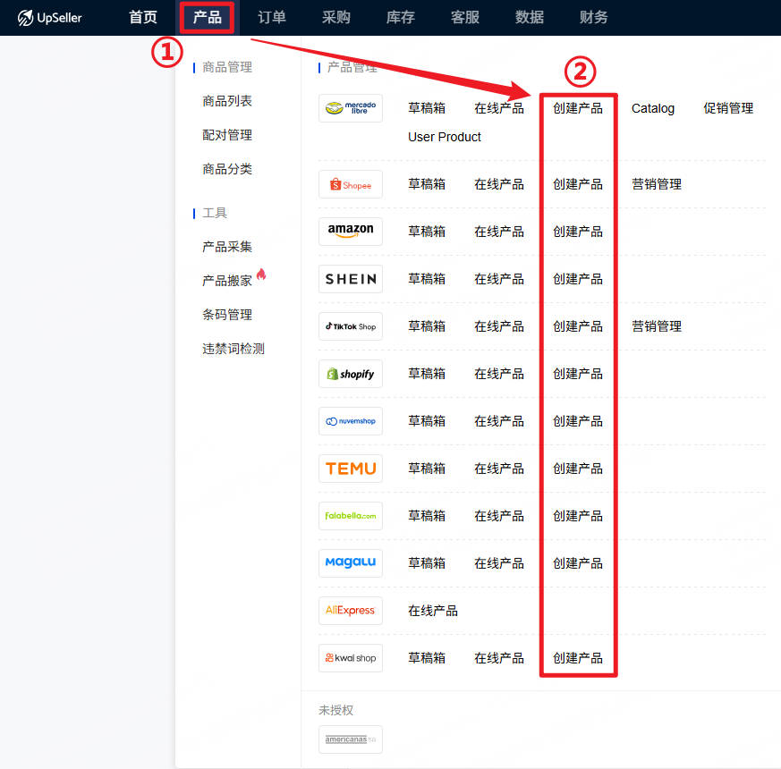The image size is (781, 769).
Task: Click the Shopify platform logo
Action: click(x=350, y=374)
